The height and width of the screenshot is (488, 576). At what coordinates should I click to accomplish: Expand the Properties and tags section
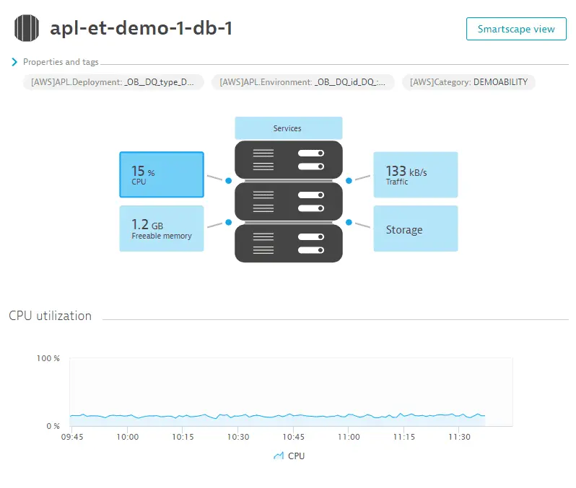coord(14,62)
